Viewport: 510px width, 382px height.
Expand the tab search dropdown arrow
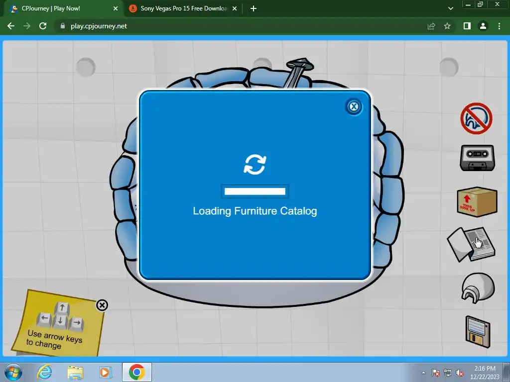click(450, 9)
